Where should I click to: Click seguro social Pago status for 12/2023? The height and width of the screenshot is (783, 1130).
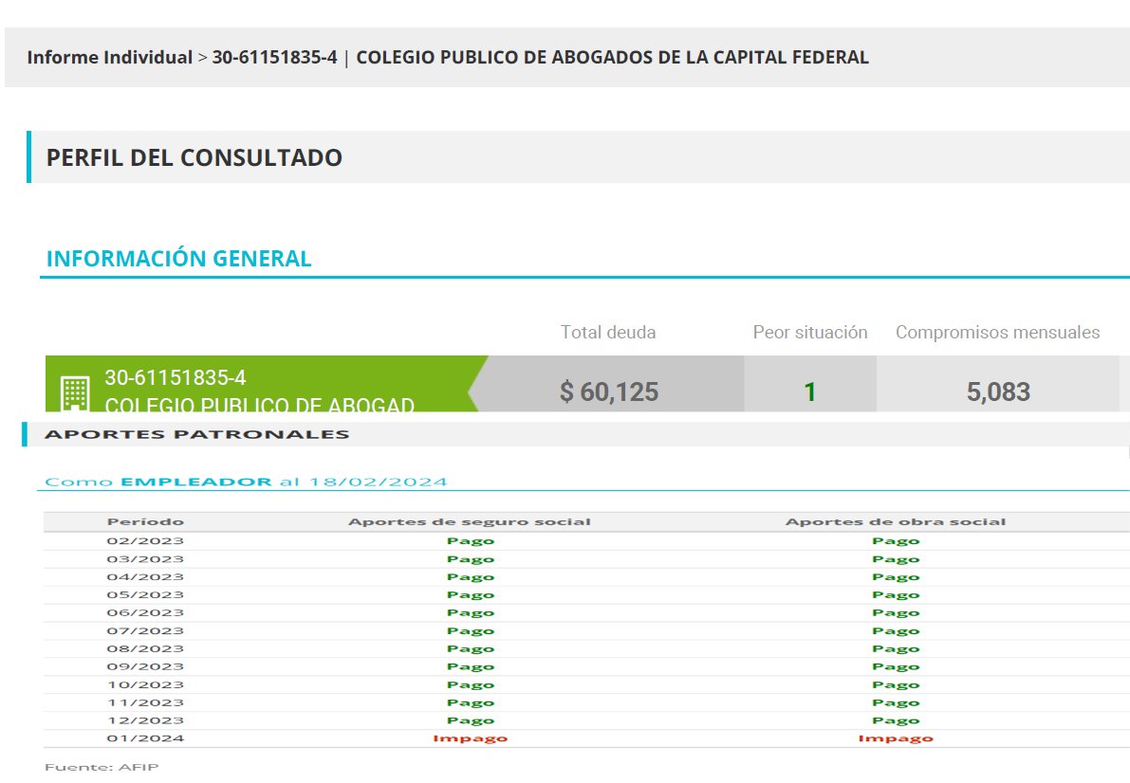point(471,721)
